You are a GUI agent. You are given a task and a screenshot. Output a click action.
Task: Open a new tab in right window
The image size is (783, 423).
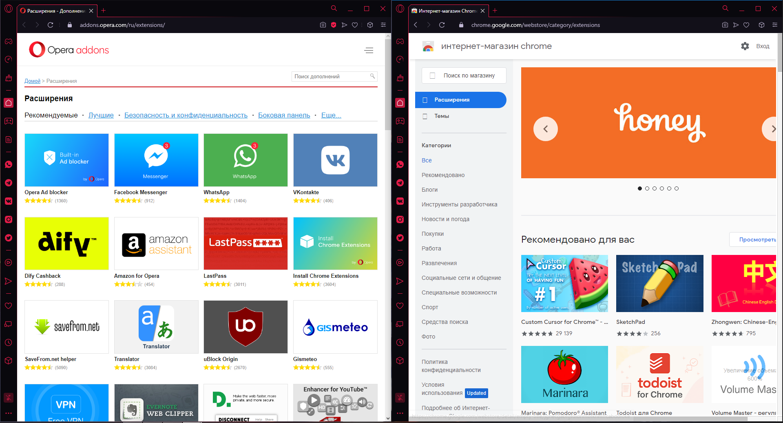pyautogui.click(x=495, y=11)
